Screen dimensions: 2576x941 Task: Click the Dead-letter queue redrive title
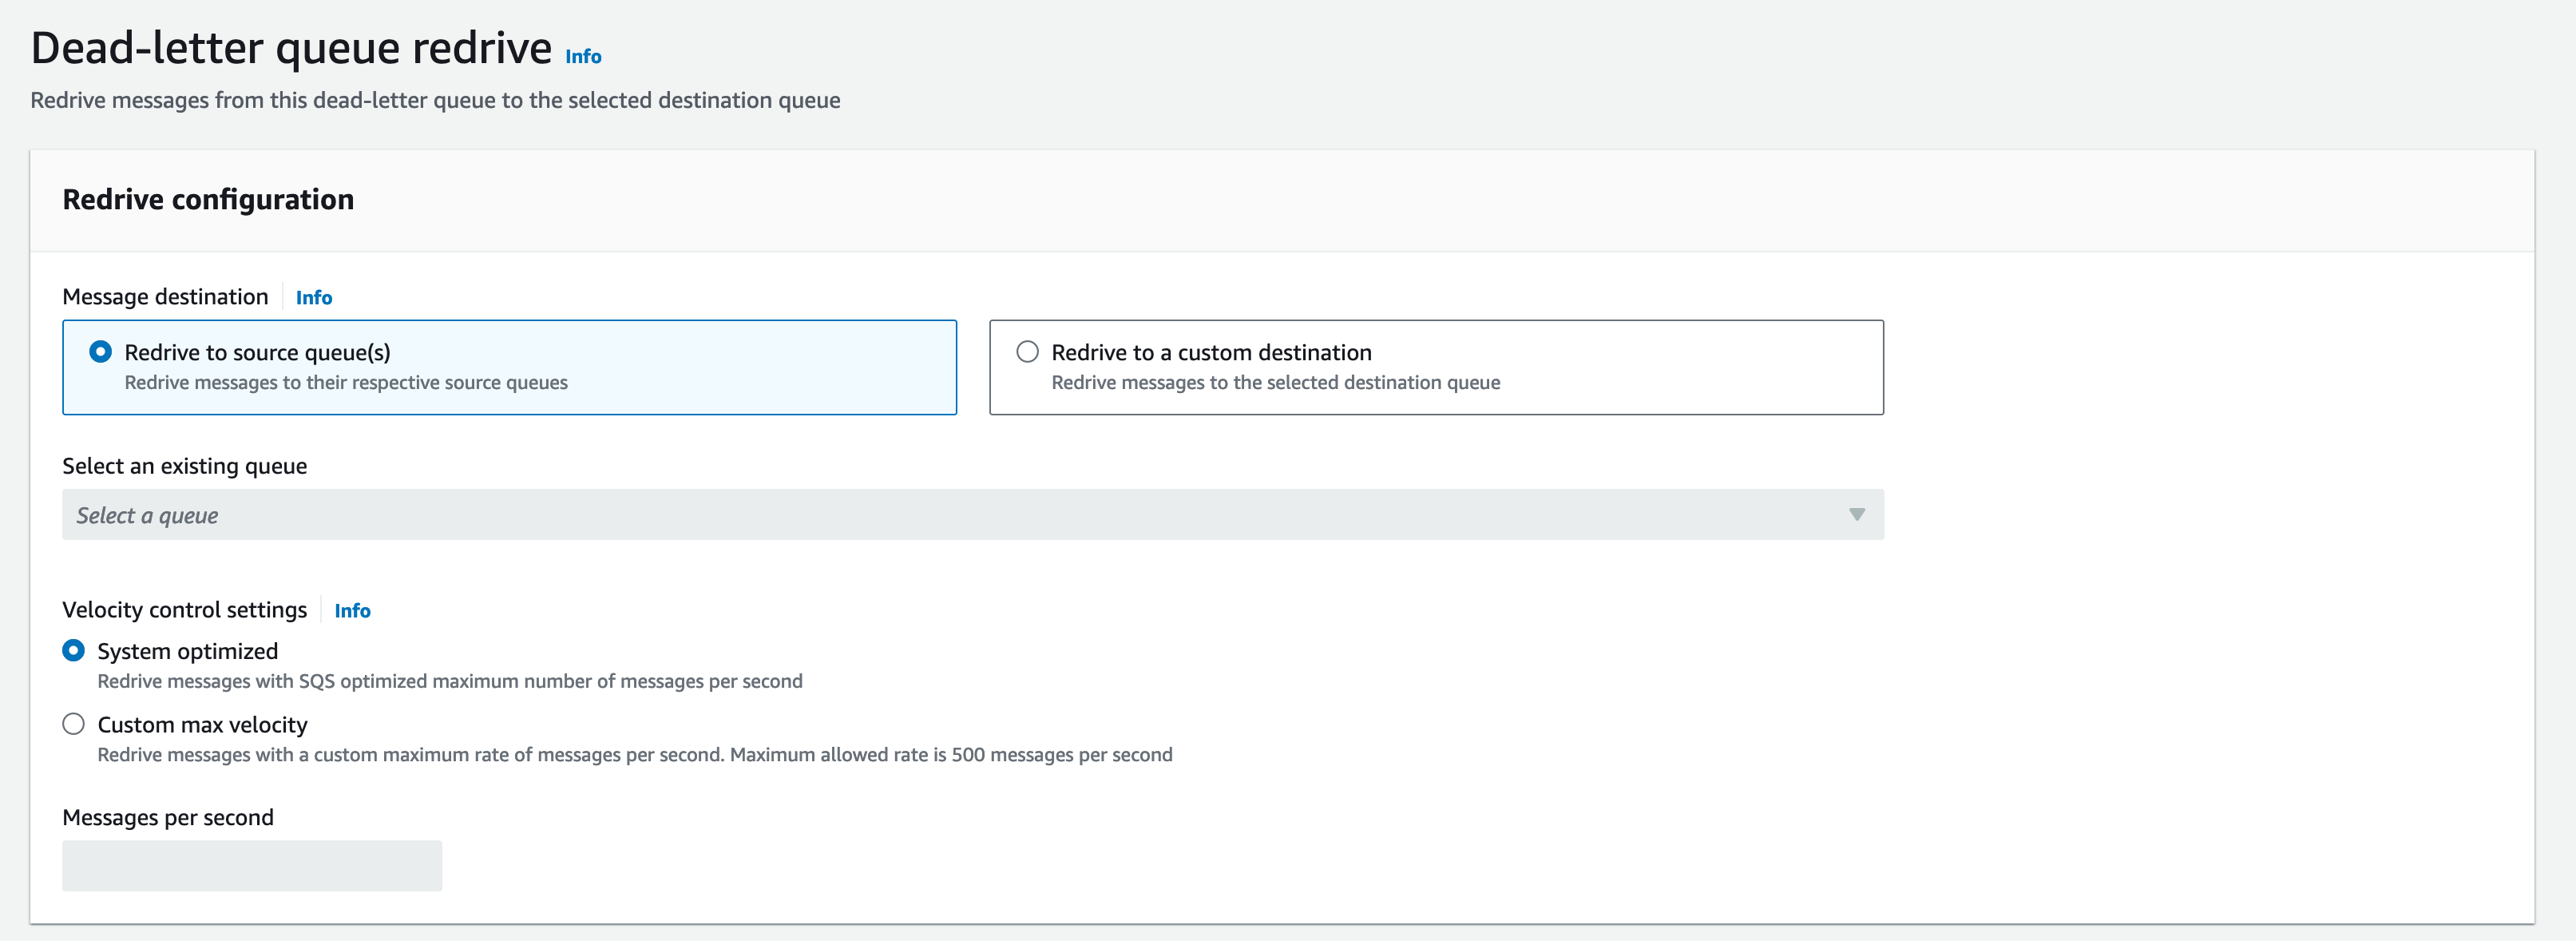291,48
